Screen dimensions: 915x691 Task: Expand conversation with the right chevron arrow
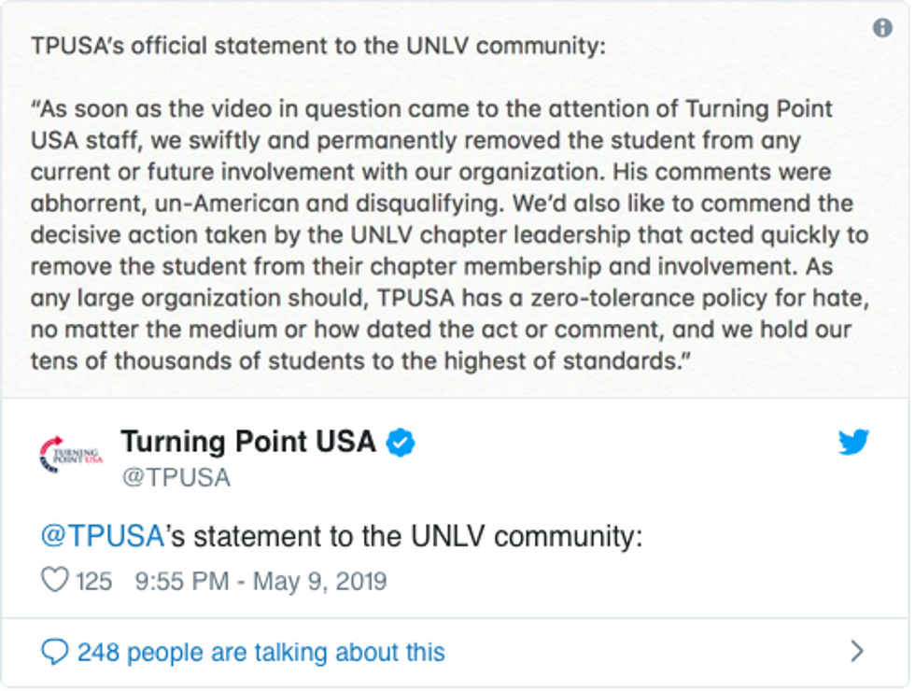(857, 652)
